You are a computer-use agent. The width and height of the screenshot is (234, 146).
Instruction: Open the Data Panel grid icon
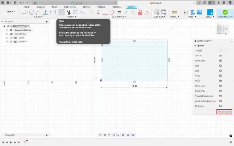tap(3, 3)
